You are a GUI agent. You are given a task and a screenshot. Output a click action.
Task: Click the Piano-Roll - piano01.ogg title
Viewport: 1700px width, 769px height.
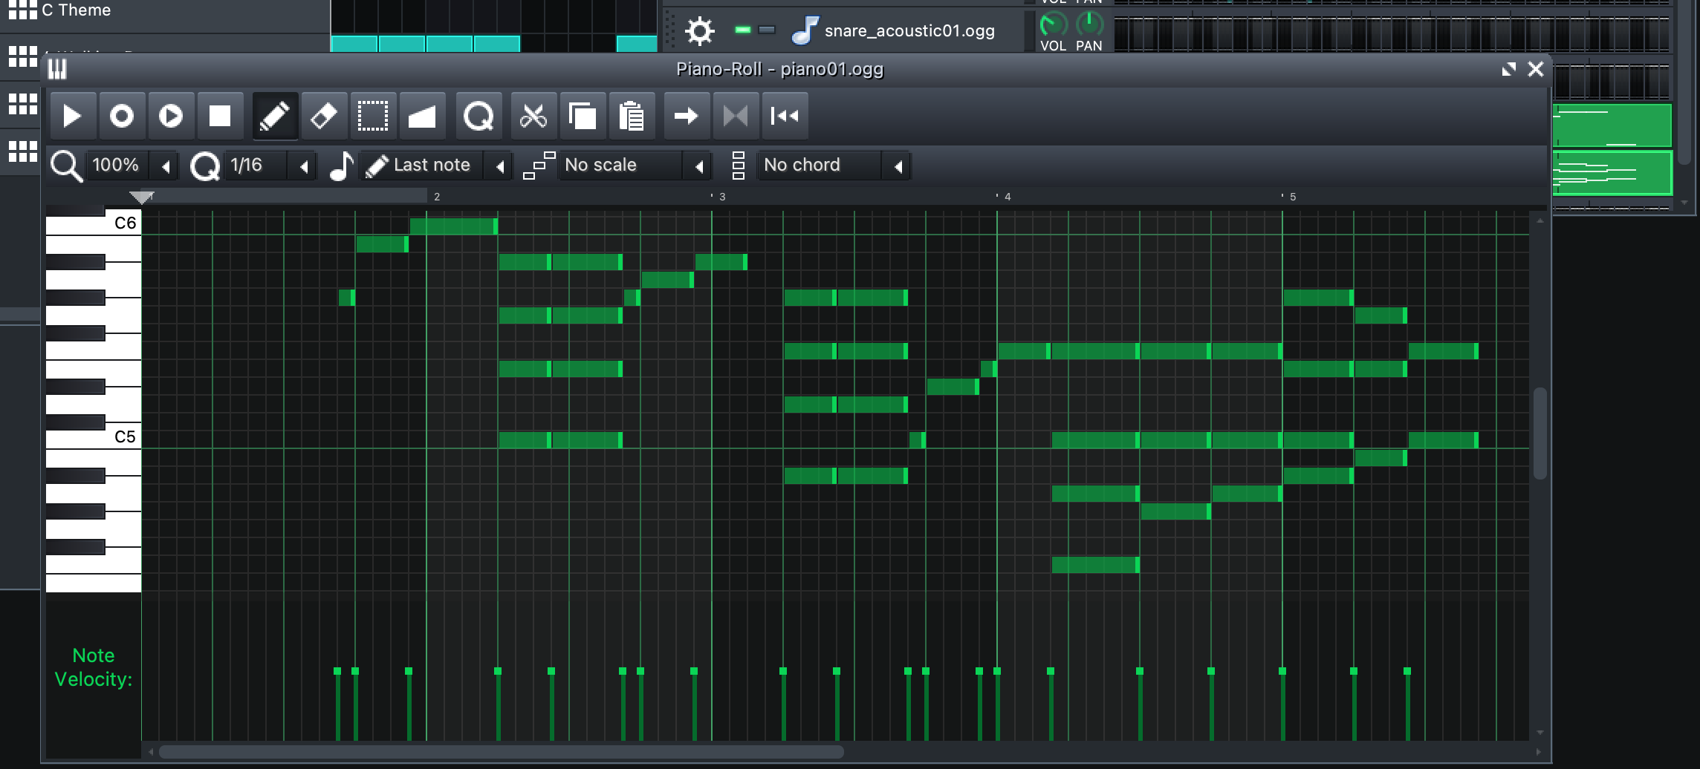pyautogui.click(x=779, y=69)
